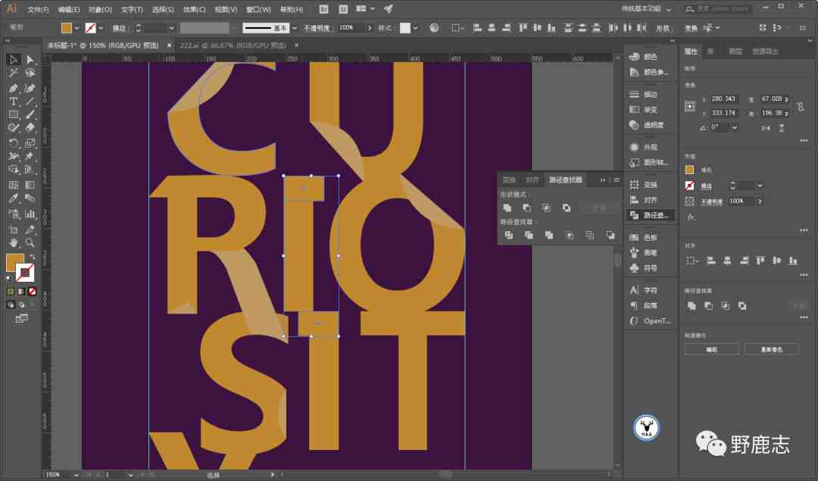
Task: Select the Type tool
Action: coord(14,102)
